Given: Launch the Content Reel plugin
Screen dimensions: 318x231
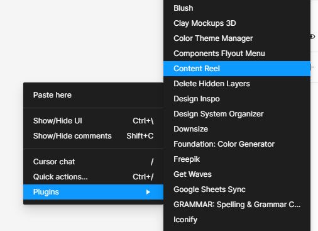Looking at the screenshot, I should (237, 69).
